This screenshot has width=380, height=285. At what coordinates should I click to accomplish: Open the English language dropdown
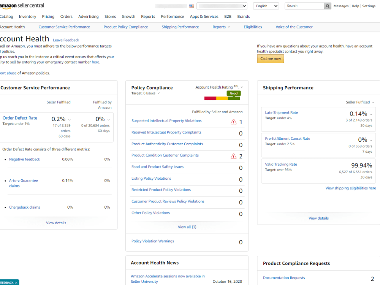(266, 6)
